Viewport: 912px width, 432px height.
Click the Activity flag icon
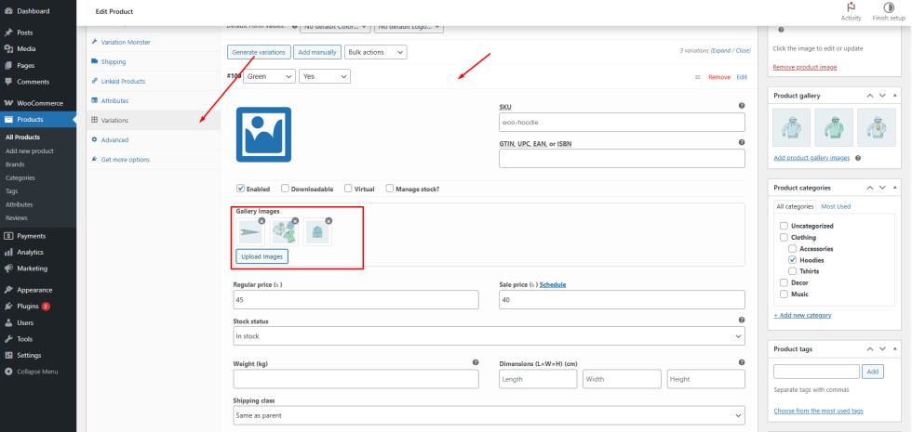point(851,7)
